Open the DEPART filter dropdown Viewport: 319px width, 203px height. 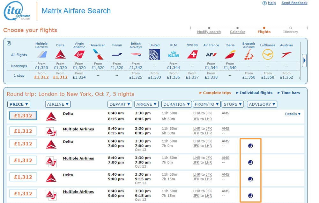(x=120, y=104)
